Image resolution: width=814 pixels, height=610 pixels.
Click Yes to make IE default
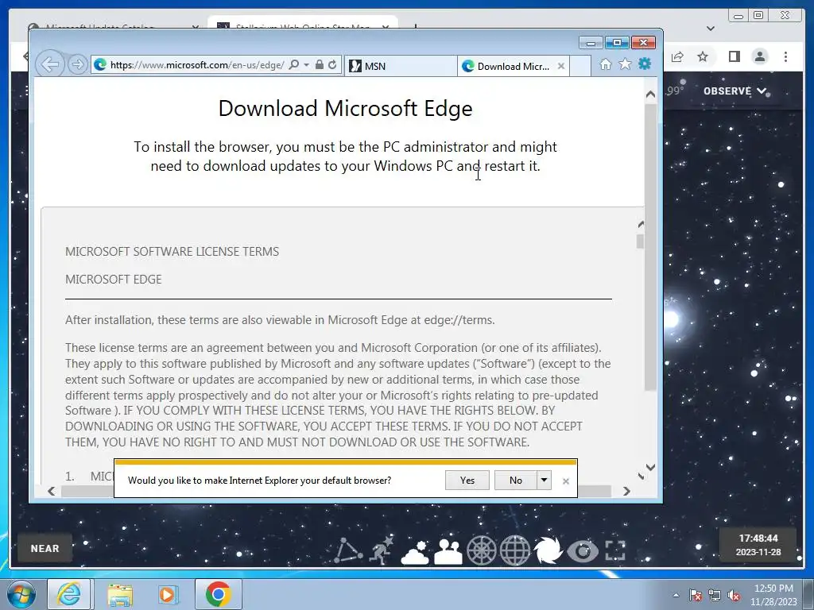(467, 481)
